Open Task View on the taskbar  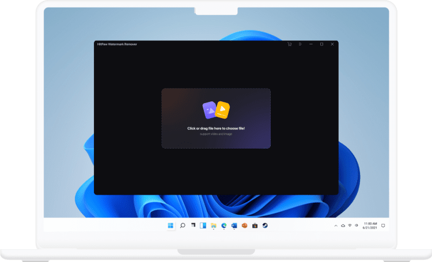point(193,225)
